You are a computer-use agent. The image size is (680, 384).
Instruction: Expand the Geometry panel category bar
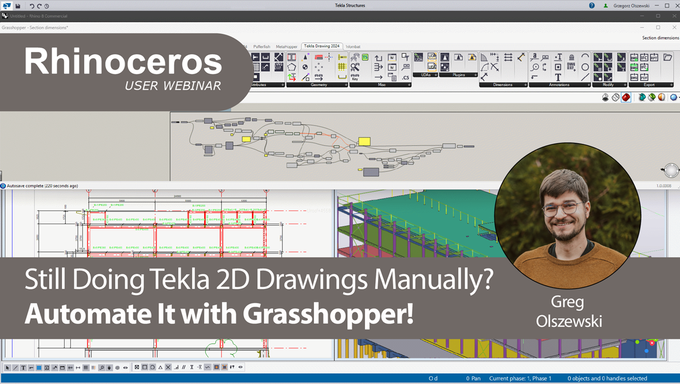tap(318, 85)
